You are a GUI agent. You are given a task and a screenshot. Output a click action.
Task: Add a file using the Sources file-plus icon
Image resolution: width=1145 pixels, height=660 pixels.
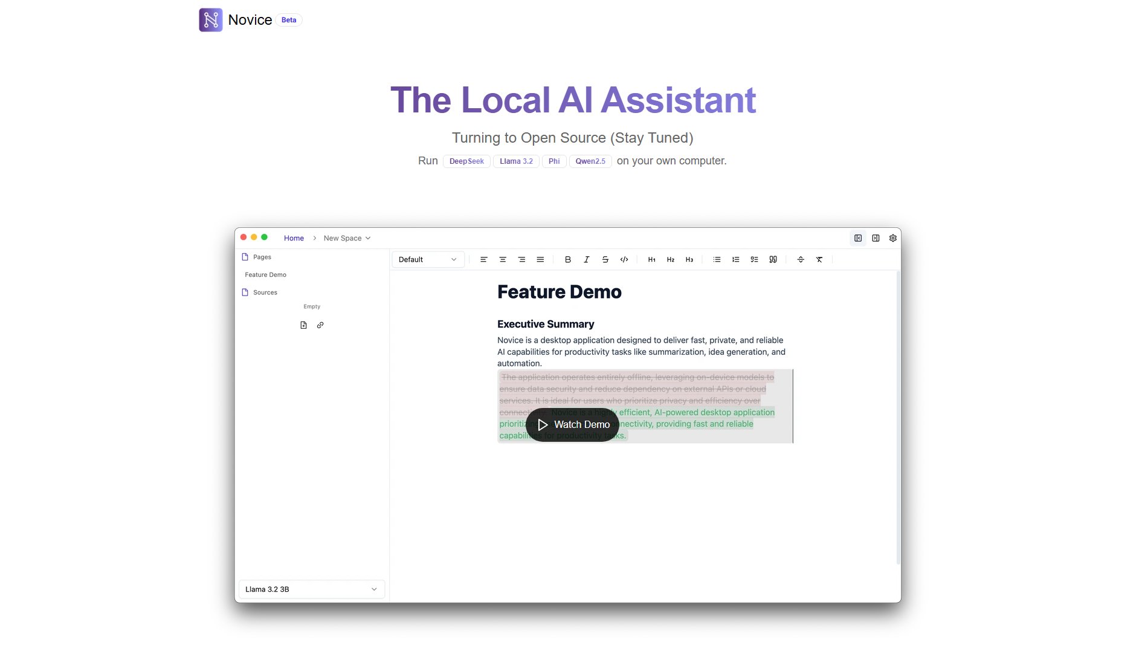point(303,325)
